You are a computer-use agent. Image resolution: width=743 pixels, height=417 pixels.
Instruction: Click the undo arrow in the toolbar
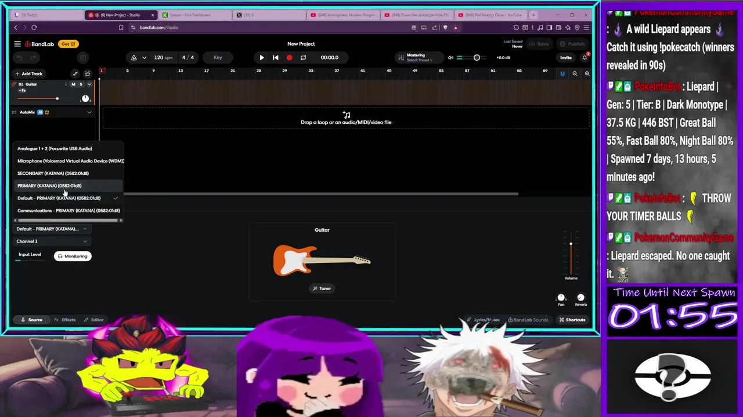pos(19,57)
